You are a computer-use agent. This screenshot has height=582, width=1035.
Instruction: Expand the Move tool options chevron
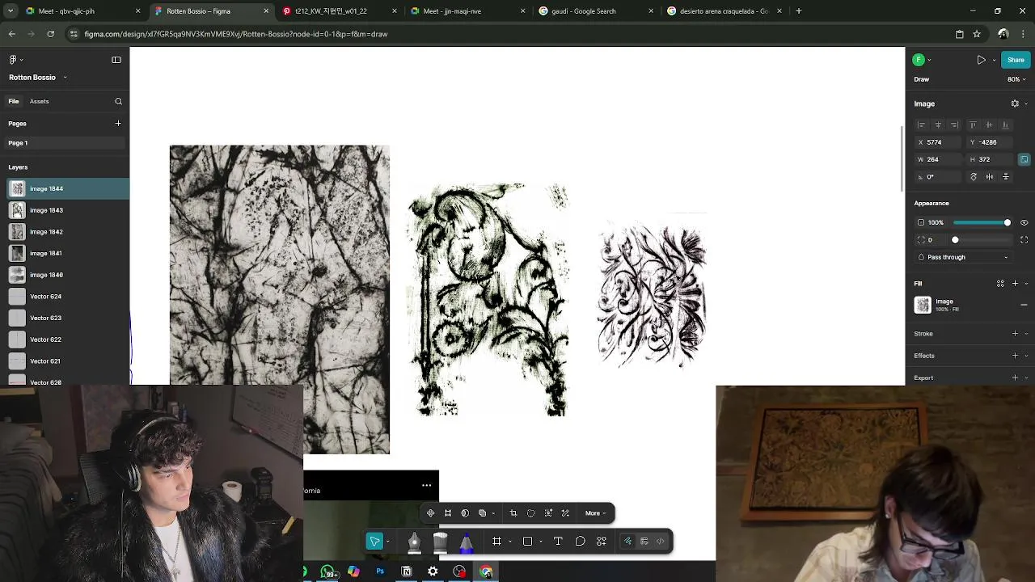(388, 542)
